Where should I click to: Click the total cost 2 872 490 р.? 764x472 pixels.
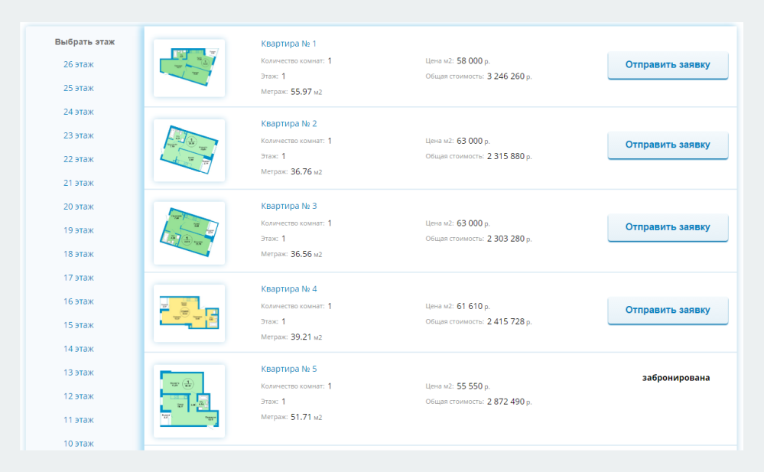[x=509, y=402]
